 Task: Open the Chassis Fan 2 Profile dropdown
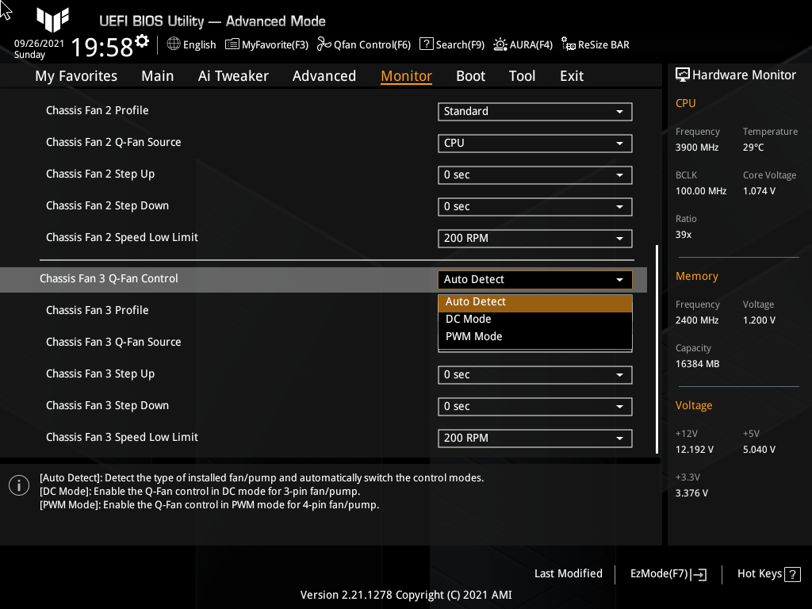click(x=534, y=111)
